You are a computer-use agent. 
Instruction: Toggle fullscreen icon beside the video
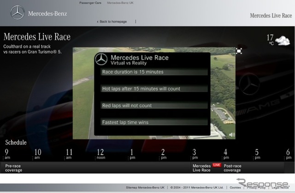click(239, 51)
